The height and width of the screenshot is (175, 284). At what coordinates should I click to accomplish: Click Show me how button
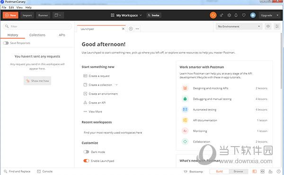click(37, 81)
